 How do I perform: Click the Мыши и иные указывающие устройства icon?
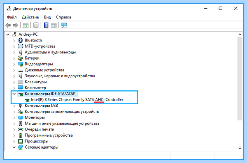[21, 124]
